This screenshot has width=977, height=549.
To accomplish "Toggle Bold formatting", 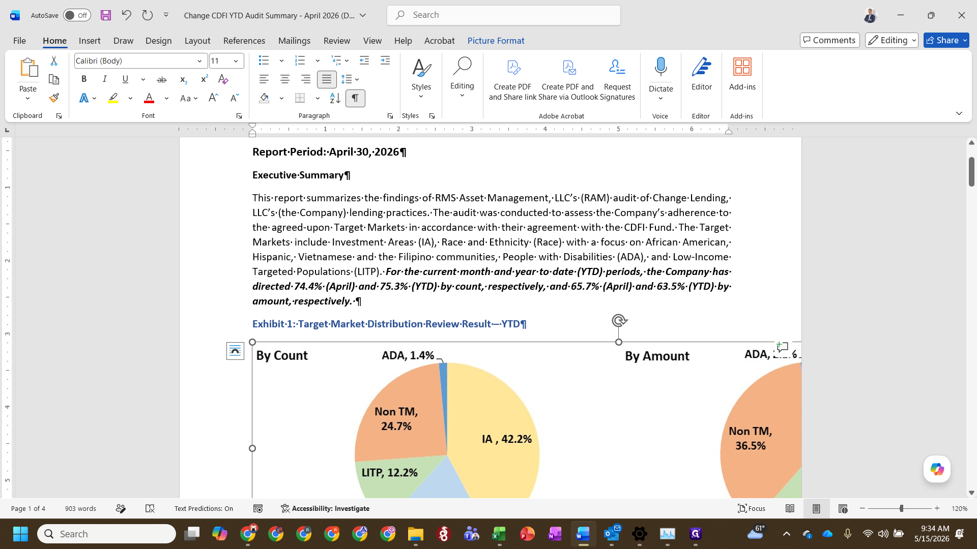I will (84, 79).
